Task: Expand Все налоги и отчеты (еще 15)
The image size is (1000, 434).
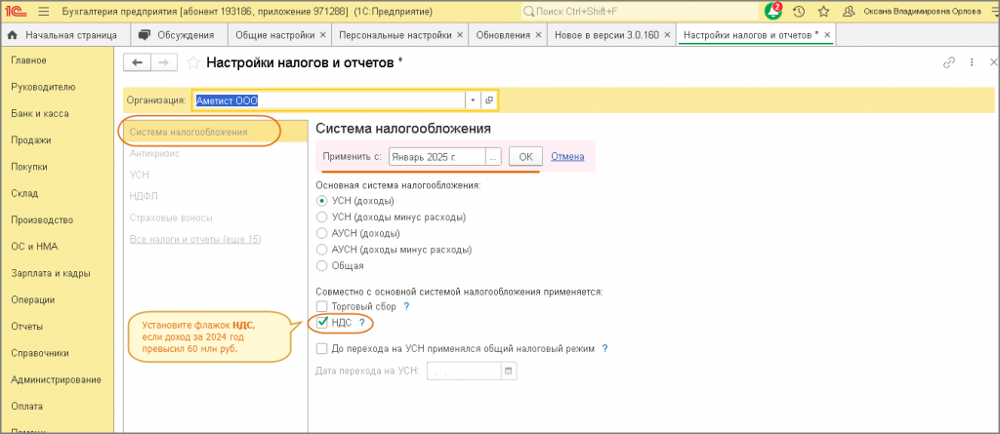Action: point(195,240)
